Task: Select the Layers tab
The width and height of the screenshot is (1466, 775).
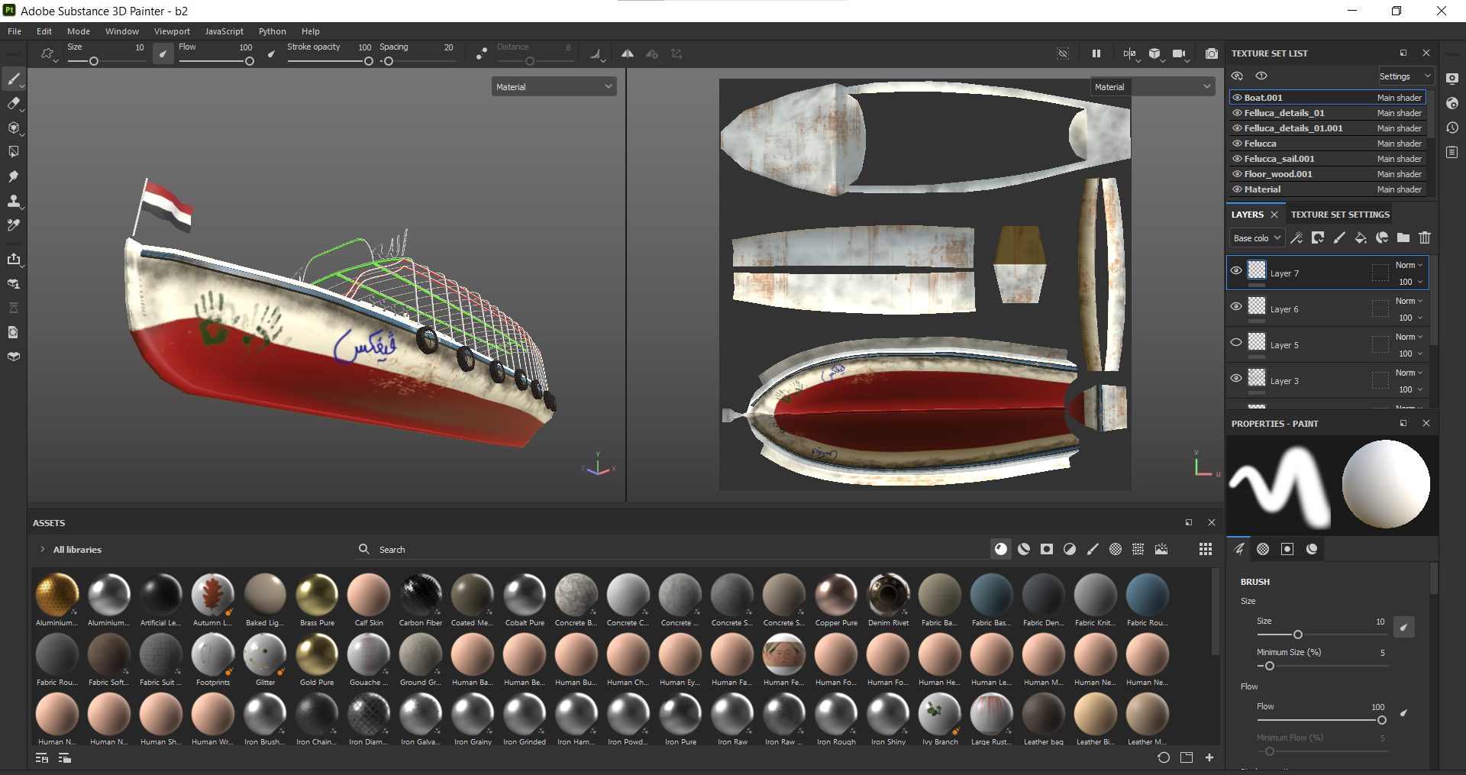Action: tap(1247, 215)
